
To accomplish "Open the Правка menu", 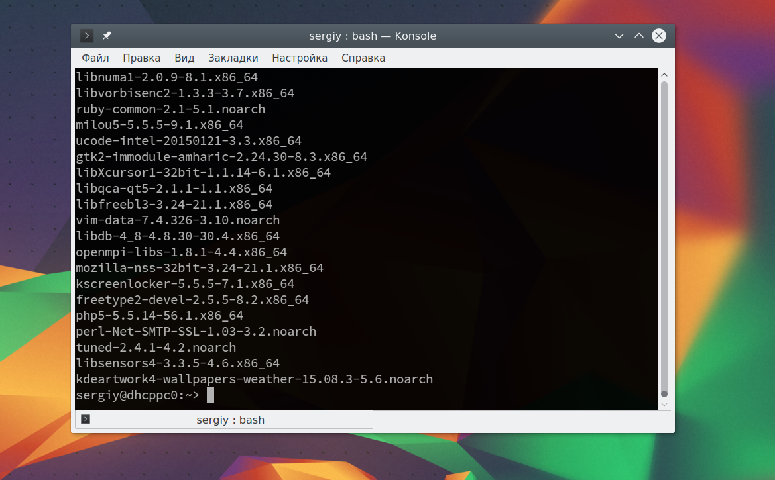I will pos(141,58).
